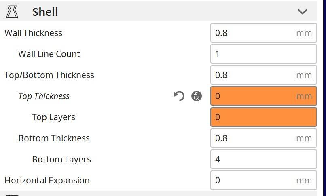Click the italic Top Thickness label
The width and height of the screenshot is (326, 196).
[x=44, y=96]
